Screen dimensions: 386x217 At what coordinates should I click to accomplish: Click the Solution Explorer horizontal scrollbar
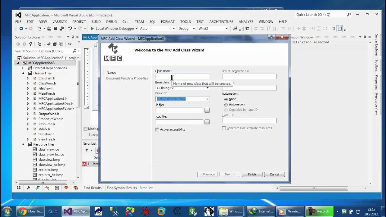[43, 183]
